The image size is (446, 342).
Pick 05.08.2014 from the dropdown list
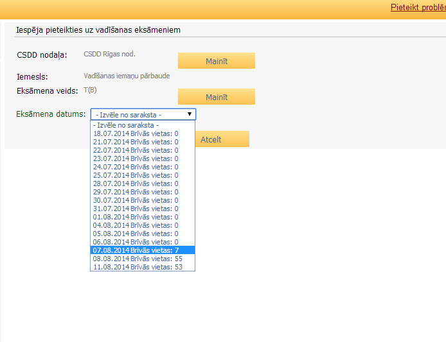[143, 234]
